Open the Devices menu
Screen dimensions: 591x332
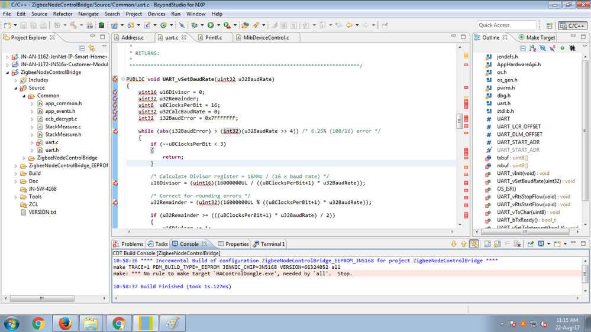tap(156, 14)
